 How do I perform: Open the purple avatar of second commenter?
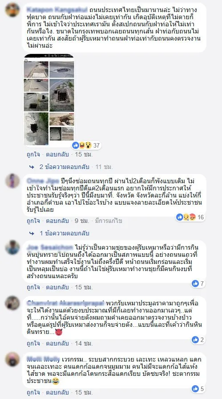point(12,181)
